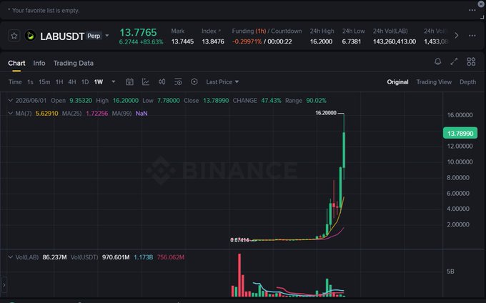This screenshot has height=303, width=486.
Task: Click the current price tag 13.78990
Action: click(x=460, y=133)
